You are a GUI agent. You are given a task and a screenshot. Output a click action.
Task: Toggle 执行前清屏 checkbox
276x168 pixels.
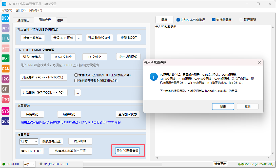pos(214,20)
